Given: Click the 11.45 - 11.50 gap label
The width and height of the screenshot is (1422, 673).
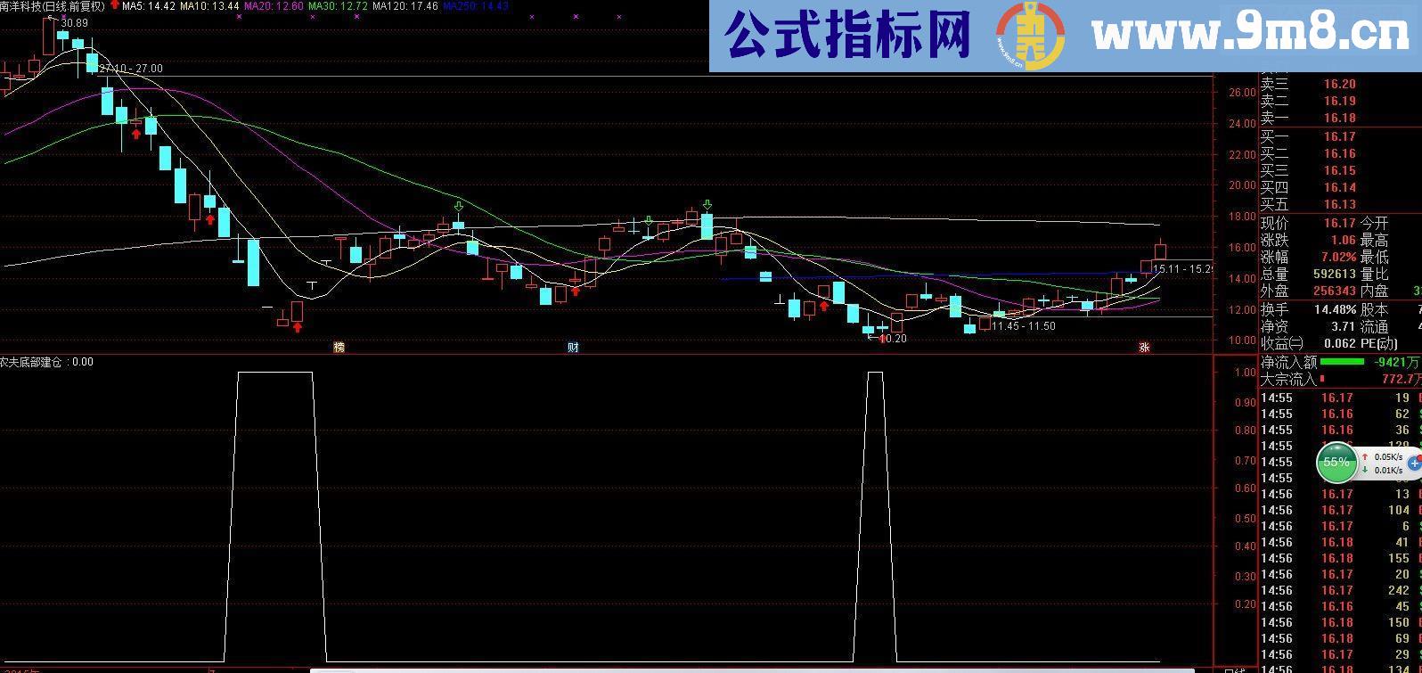Looking at the screenshot, I should (x=1024, y=326).
